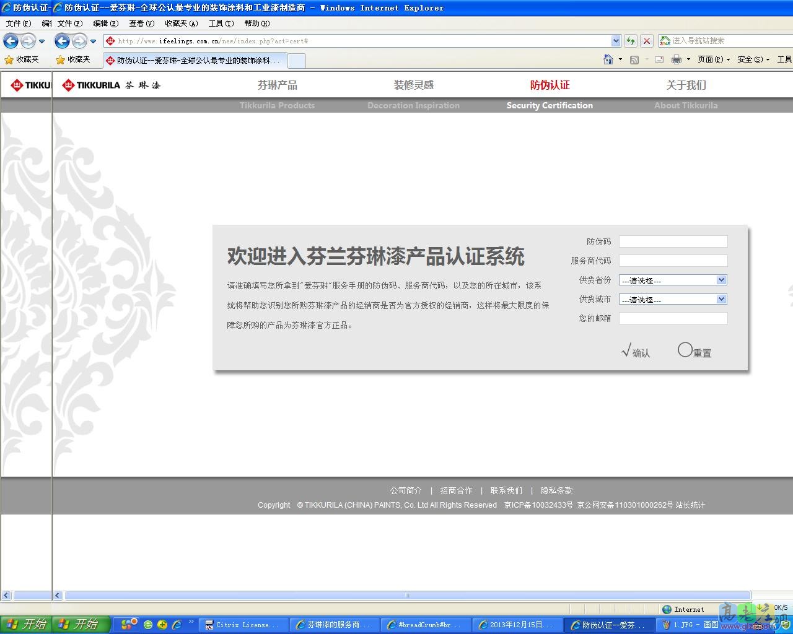Open the 页面(P) page menu
The height and width of the screenshot is (634, 793).
pos(713,59)
